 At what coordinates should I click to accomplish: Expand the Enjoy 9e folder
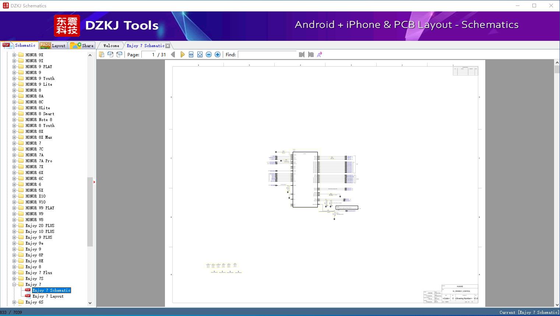pos(14,243)
